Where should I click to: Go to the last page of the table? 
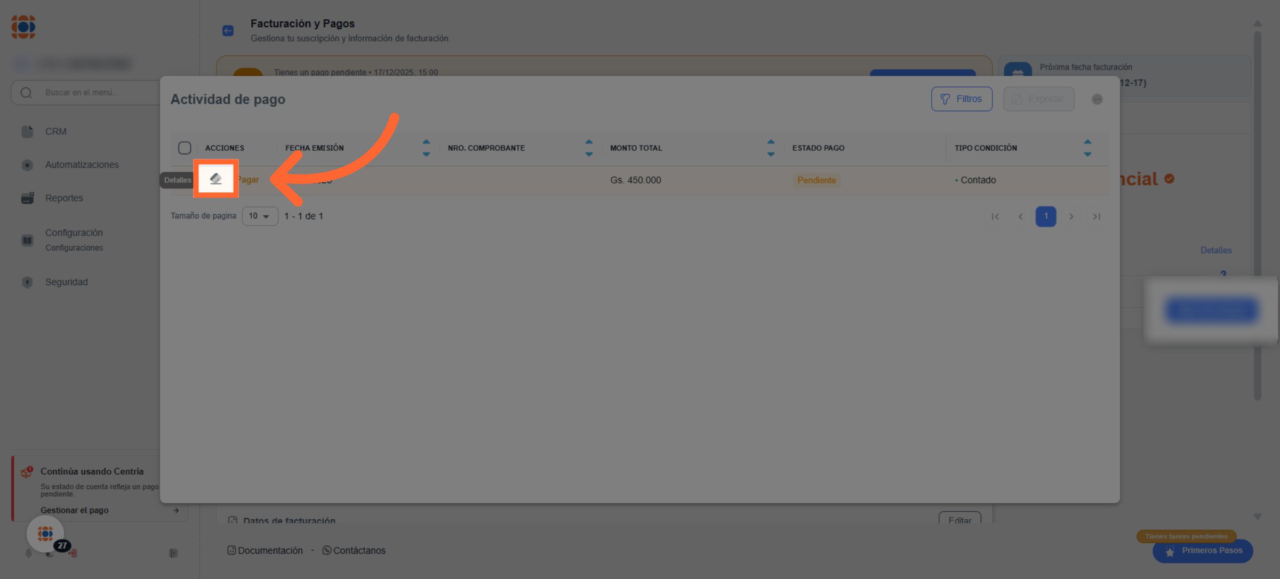click(1097, 216)
